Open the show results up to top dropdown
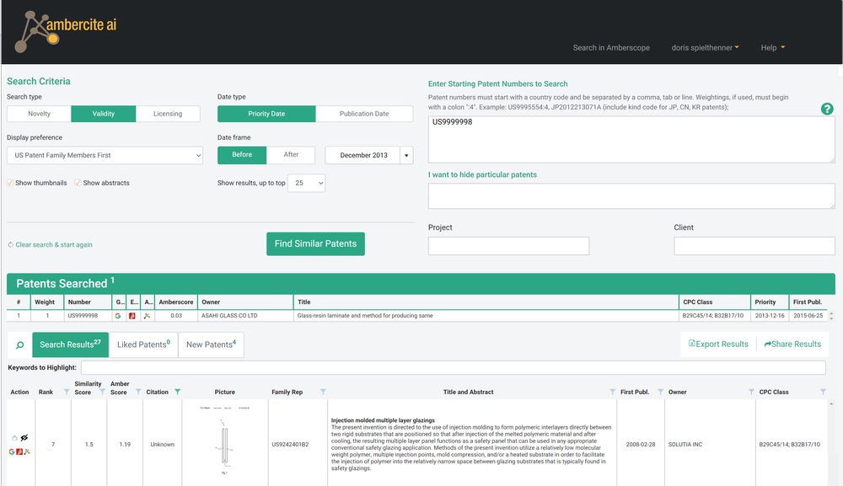Image resolution: width=843 pixels, height=486 pixels. [307, 183]
